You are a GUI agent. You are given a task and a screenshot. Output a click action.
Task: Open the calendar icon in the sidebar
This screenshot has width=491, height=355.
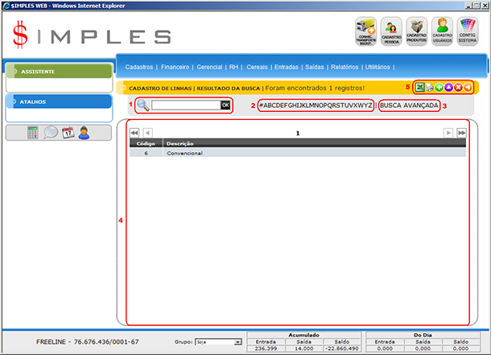68,133
